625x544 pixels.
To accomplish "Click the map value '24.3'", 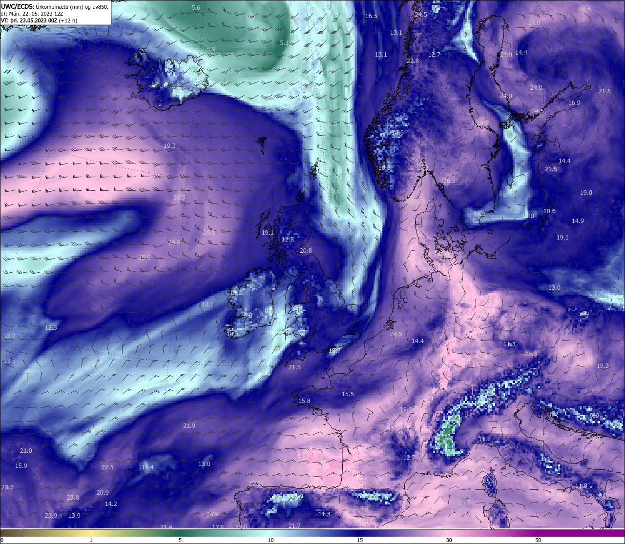I will pos(464,503).
